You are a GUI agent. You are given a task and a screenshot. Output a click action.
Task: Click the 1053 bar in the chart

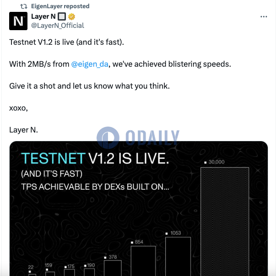coord(179,257)
